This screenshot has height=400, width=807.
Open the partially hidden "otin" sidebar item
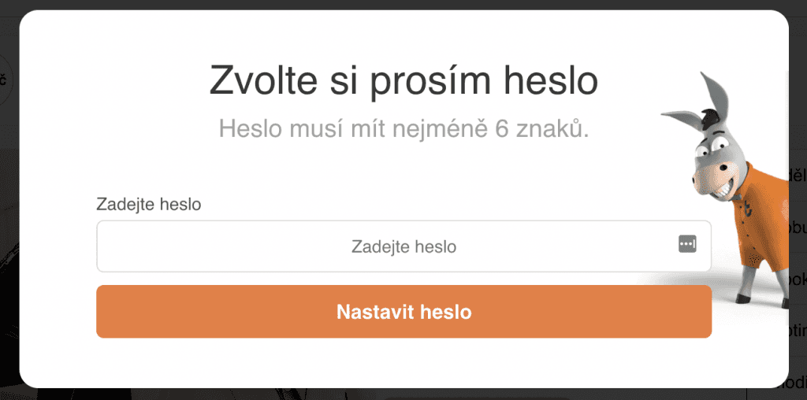click(x=797, y=331)
